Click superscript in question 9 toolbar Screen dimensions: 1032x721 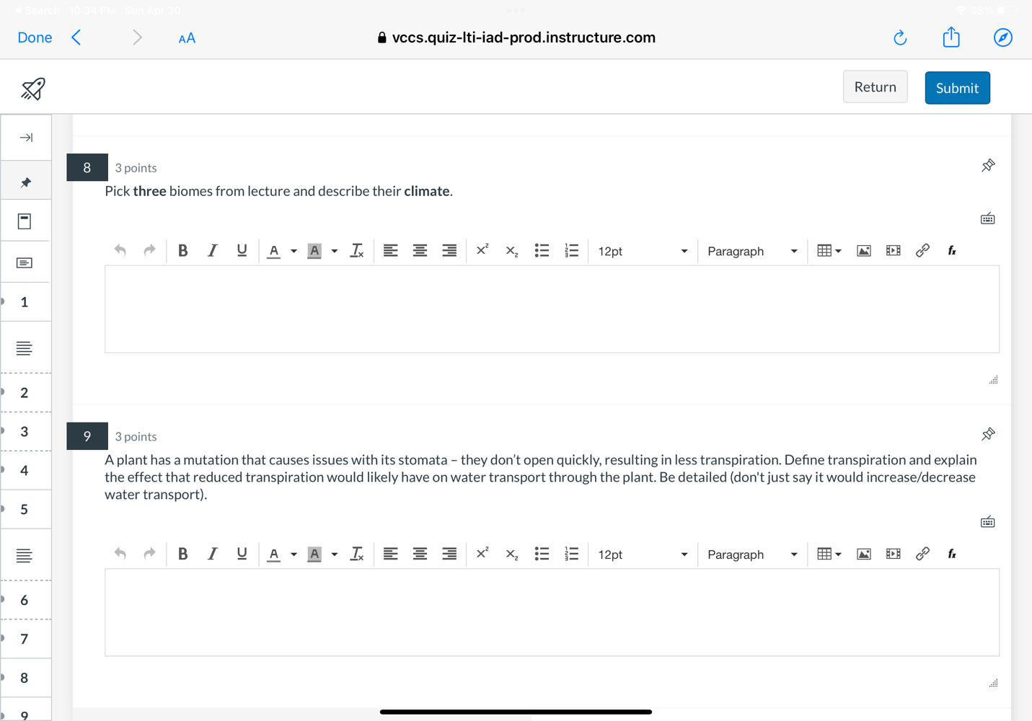pyautogui.click(x=482, y=554)
